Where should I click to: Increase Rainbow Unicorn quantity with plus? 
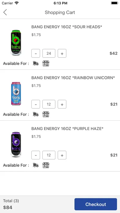tap(62, 104)
